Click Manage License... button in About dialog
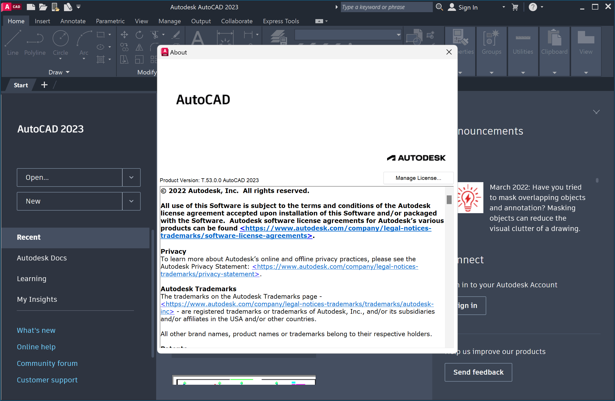Screen dimensions: 615x401 pyautogui.click(x=418, y=178)
